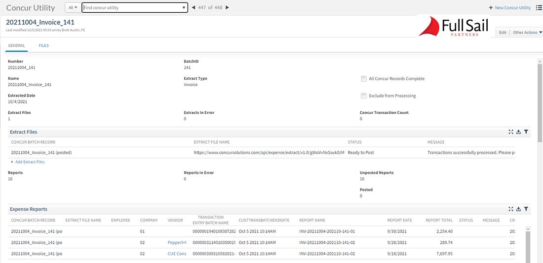Sort Expense Reports by REPORT TOTAL
543x263 pixels.
click(x=439, y=220)
